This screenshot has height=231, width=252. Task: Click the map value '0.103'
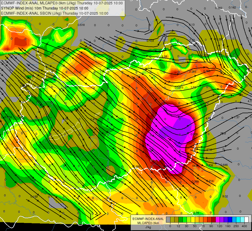pyautogui.click(x=150, y=41)
